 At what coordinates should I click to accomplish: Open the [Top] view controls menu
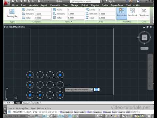click(9, 27)
